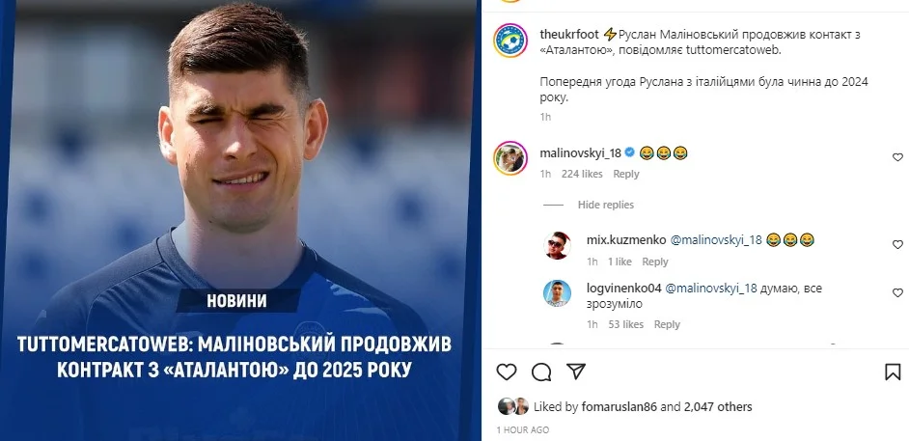Open theukrfoot username link
This screenshot has width=909, height=441.
click(569, 34)
